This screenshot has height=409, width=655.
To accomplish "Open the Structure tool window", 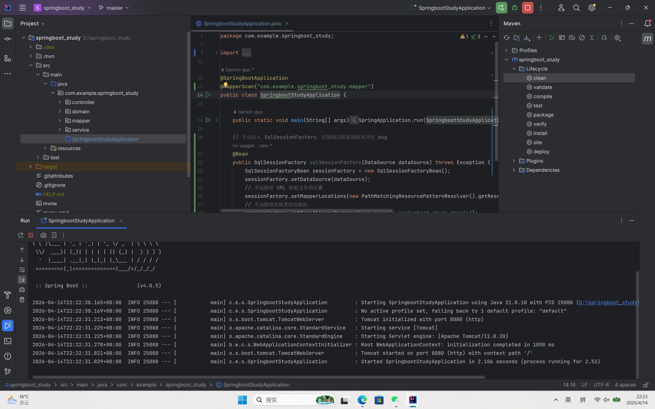I will coord(8,59).
